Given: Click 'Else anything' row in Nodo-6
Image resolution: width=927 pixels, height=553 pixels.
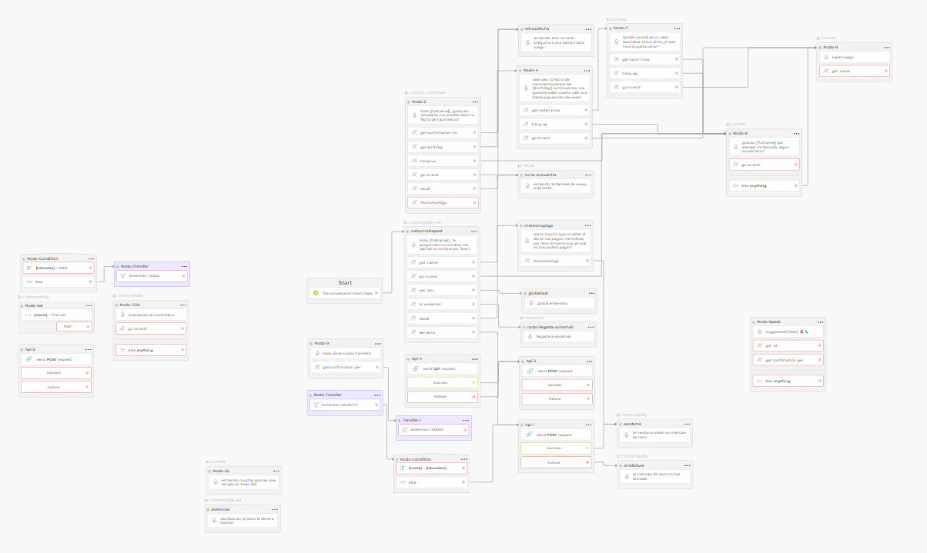Looking at the screenshot, I should [765, 185].
